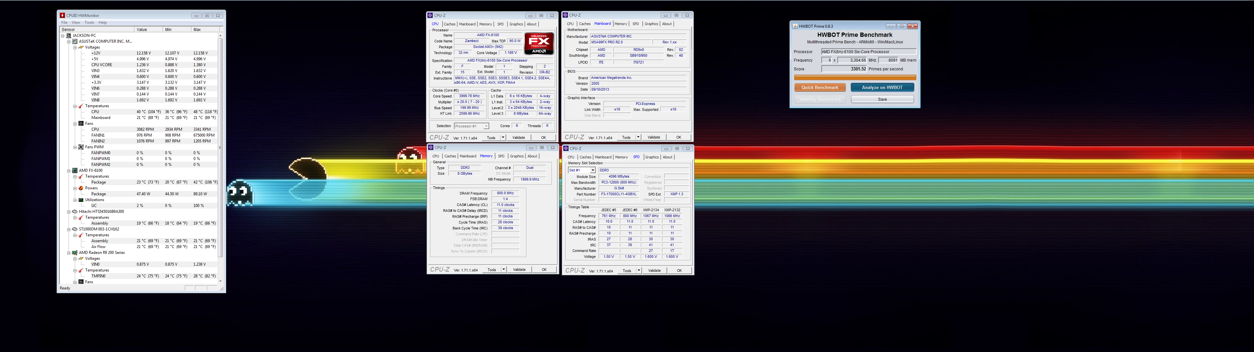1254x352 pixels.
Task: Click the orange HWBOT Prime progress bar
Action: point(855,77)
